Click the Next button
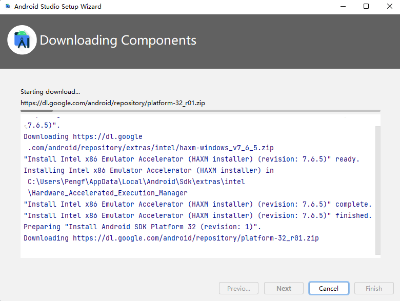This screenshot has width=400, height=301. click(284, 288)
